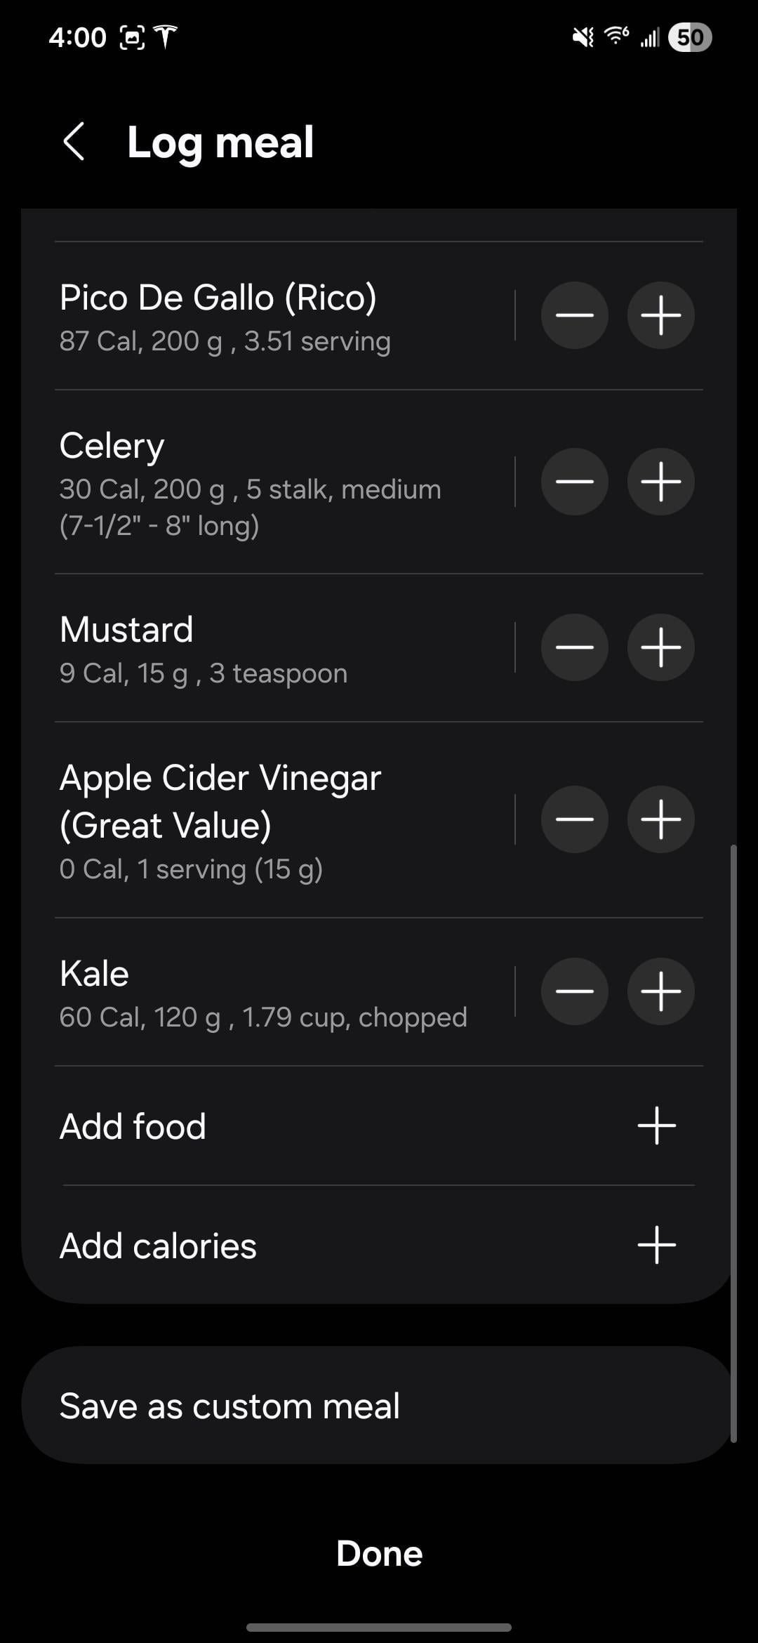This screenshot has height=1643, width=758.
Task: Increase Kale chopped cup amount
Action: (x=660, y=991)
